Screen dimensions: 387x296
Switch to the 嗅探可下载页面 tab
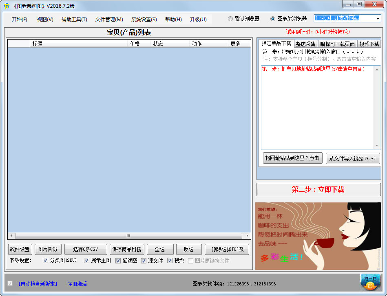coord(337,44)
